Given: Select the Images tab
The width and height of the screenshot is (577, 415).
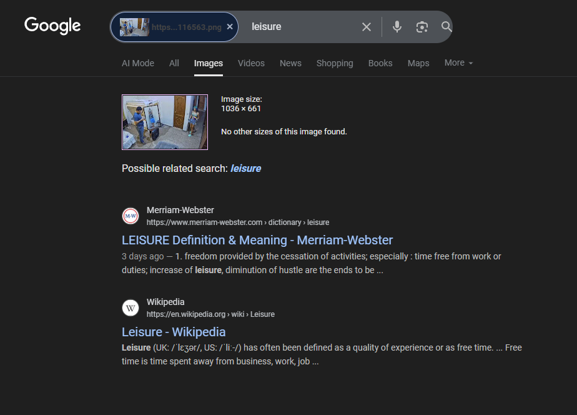Looking at the screenshot, I should (209, 63).
